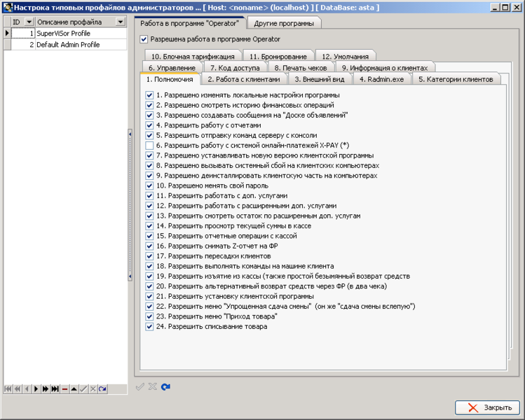The height and width of the screenshot is (420, 525).
Task: Jump to first record in navigator
Action: pos(8,389)
